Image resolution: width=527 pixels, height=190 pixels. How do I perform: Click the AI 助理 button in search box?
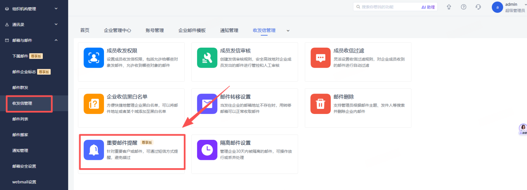[x=428, y=7]
